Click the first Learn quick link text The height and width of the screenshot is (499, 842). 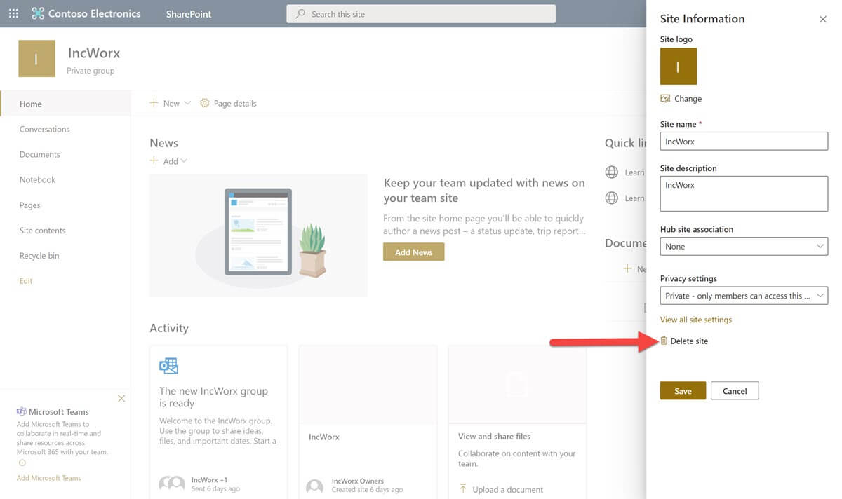[x=634, y=172]
